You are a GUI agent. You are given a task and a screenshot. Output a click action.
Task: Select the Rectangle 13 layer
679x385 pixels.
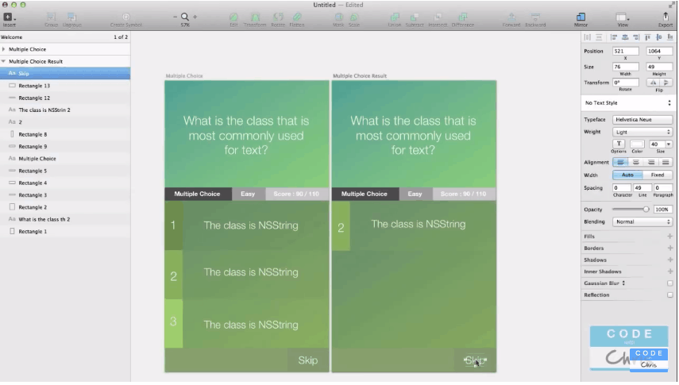coord(34,86)
